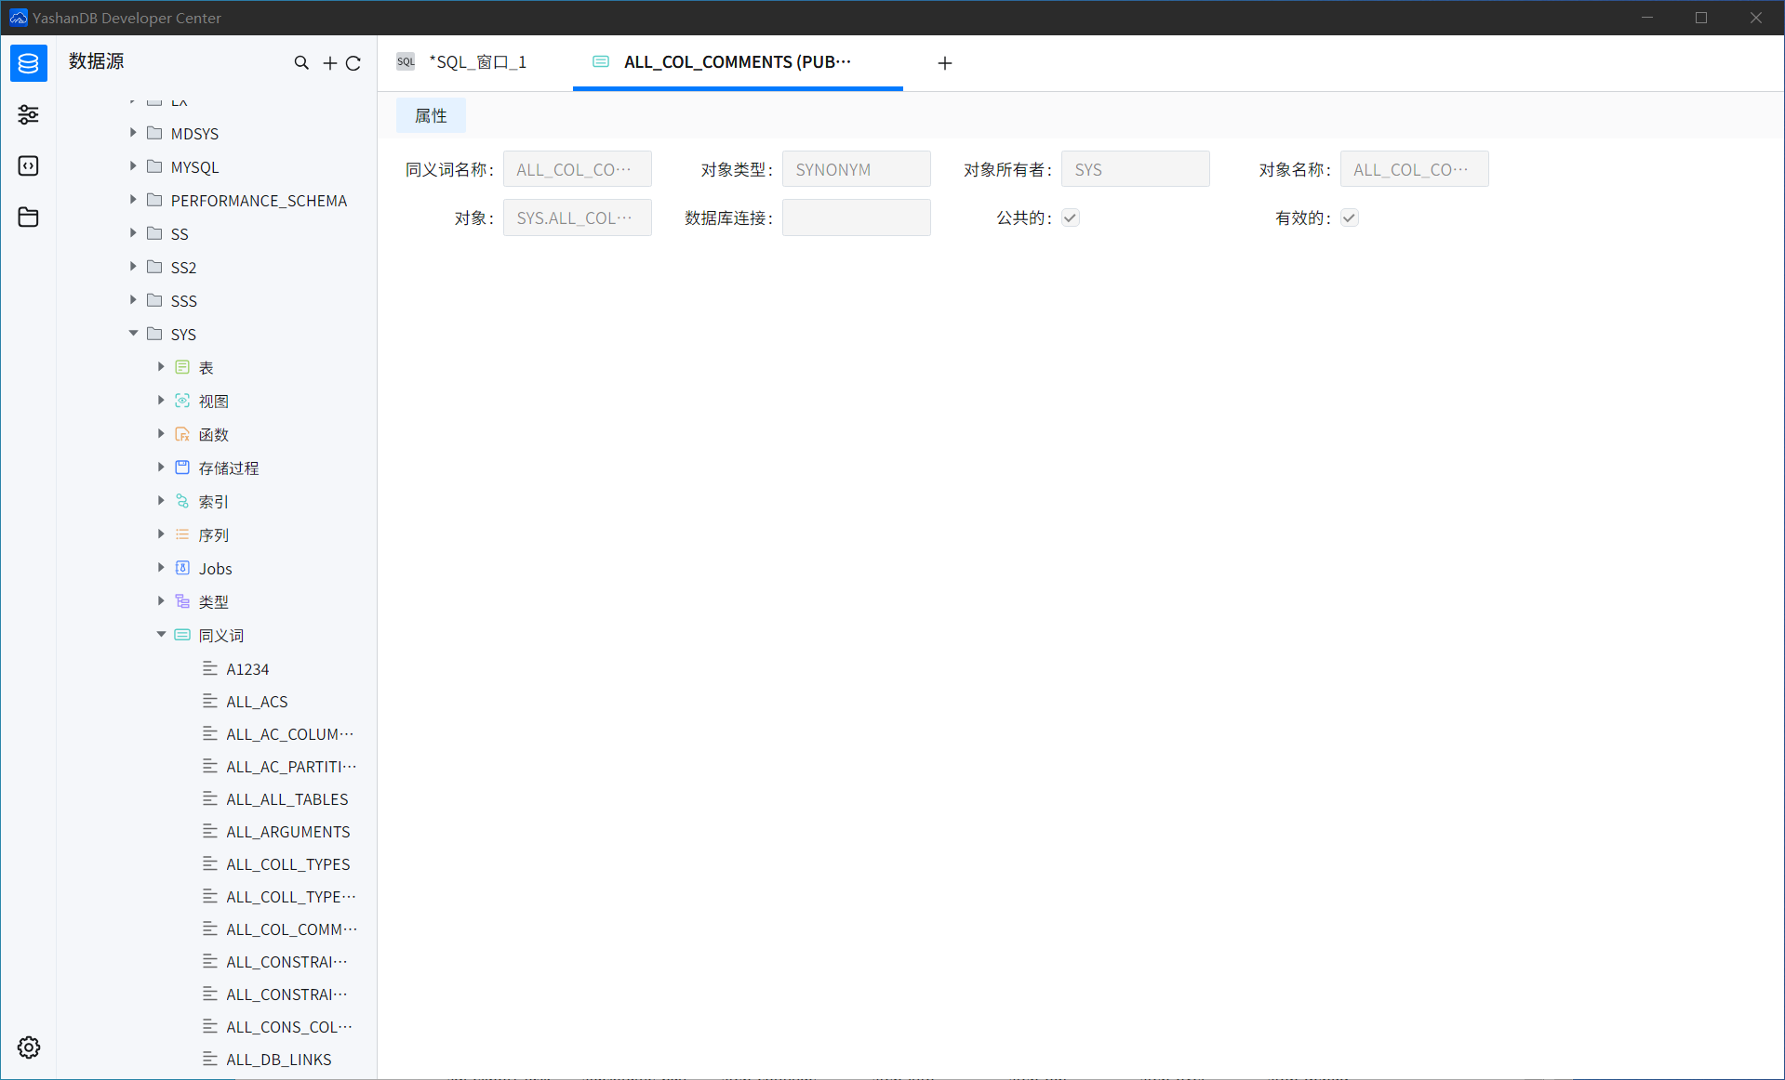This screenshot has width=1785, height=1080.
Task: Click the 类型 type node icon
Action: [182, 601]
